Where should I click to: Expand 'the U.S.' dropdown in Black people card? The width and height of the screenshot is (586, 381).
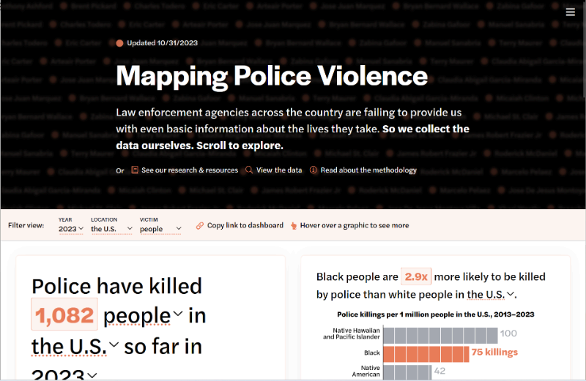coord(491,294)
